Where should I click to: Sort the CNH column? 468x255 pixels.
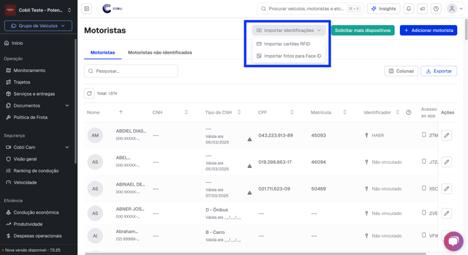[x=186, y=112]
